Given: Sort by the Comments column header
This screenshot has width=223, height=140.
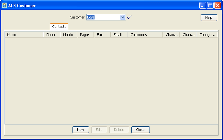Looking at the screenshot, I should click(x=145, y=35).
